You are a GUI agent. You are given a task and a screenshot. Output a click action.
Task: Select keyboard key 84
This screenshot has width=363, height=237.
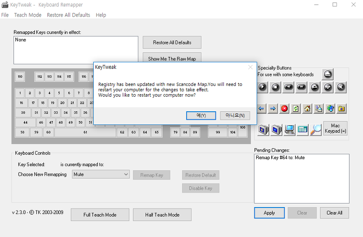185,132
